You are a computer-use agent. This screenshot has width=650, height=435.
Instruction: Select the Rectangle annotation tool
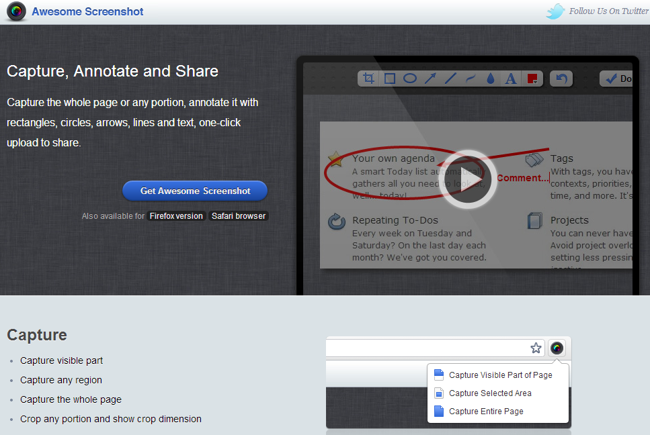(x=390, y=79)
